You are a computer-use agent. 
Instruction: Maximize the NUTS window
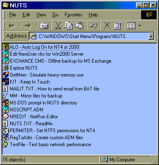click(146, 5)
